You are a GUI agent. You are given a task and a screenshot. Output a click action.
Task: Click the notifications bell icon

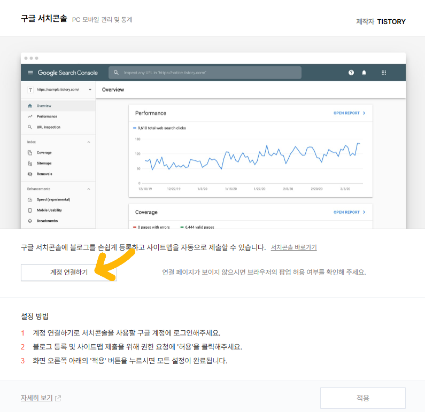(x=364, y=73)
